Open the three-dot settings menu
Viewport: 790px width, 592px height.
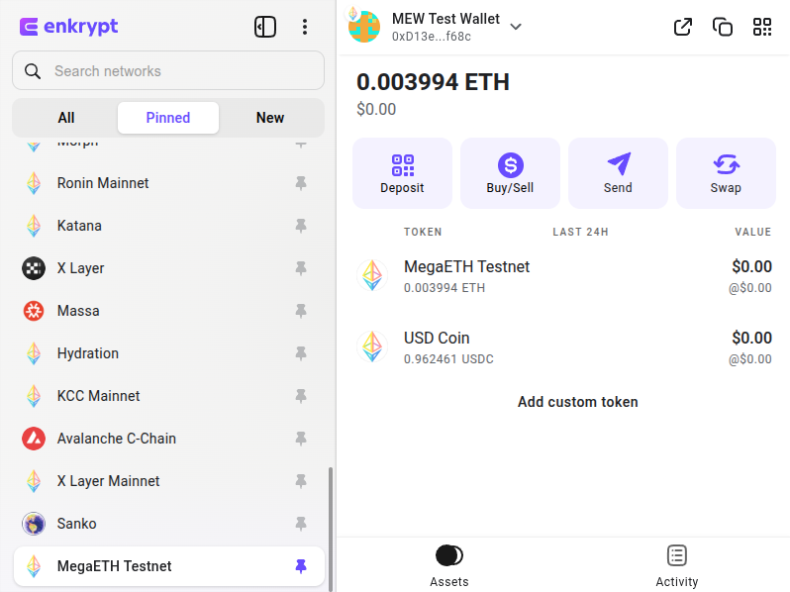click(x=305, y=27)
